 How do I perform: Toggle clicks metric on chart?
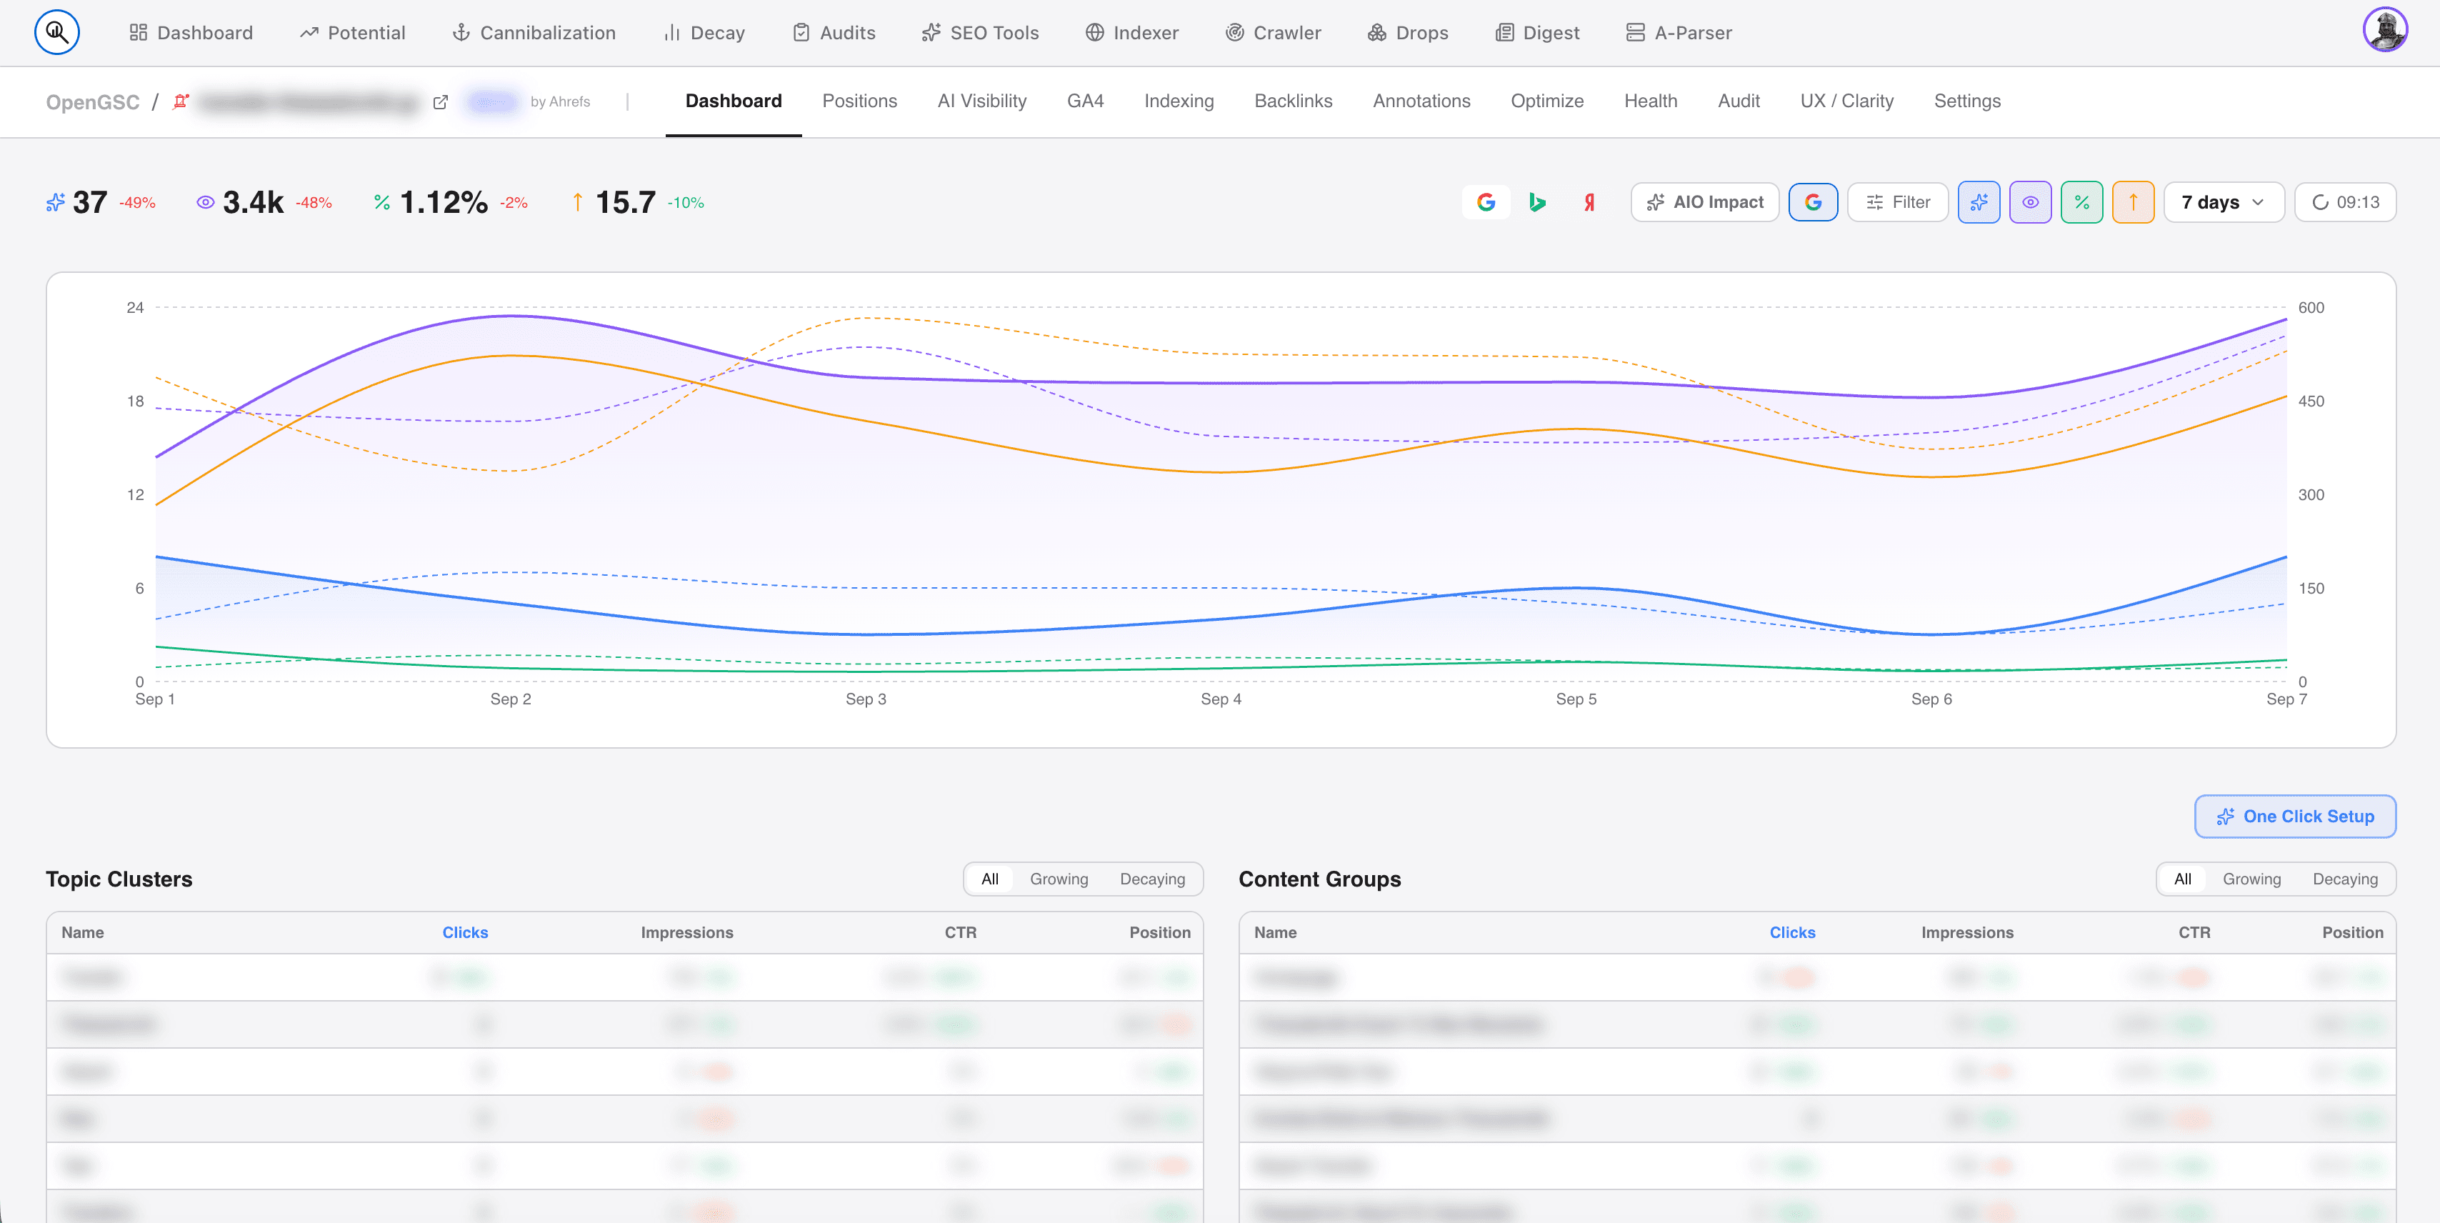tap(1979, 201)
